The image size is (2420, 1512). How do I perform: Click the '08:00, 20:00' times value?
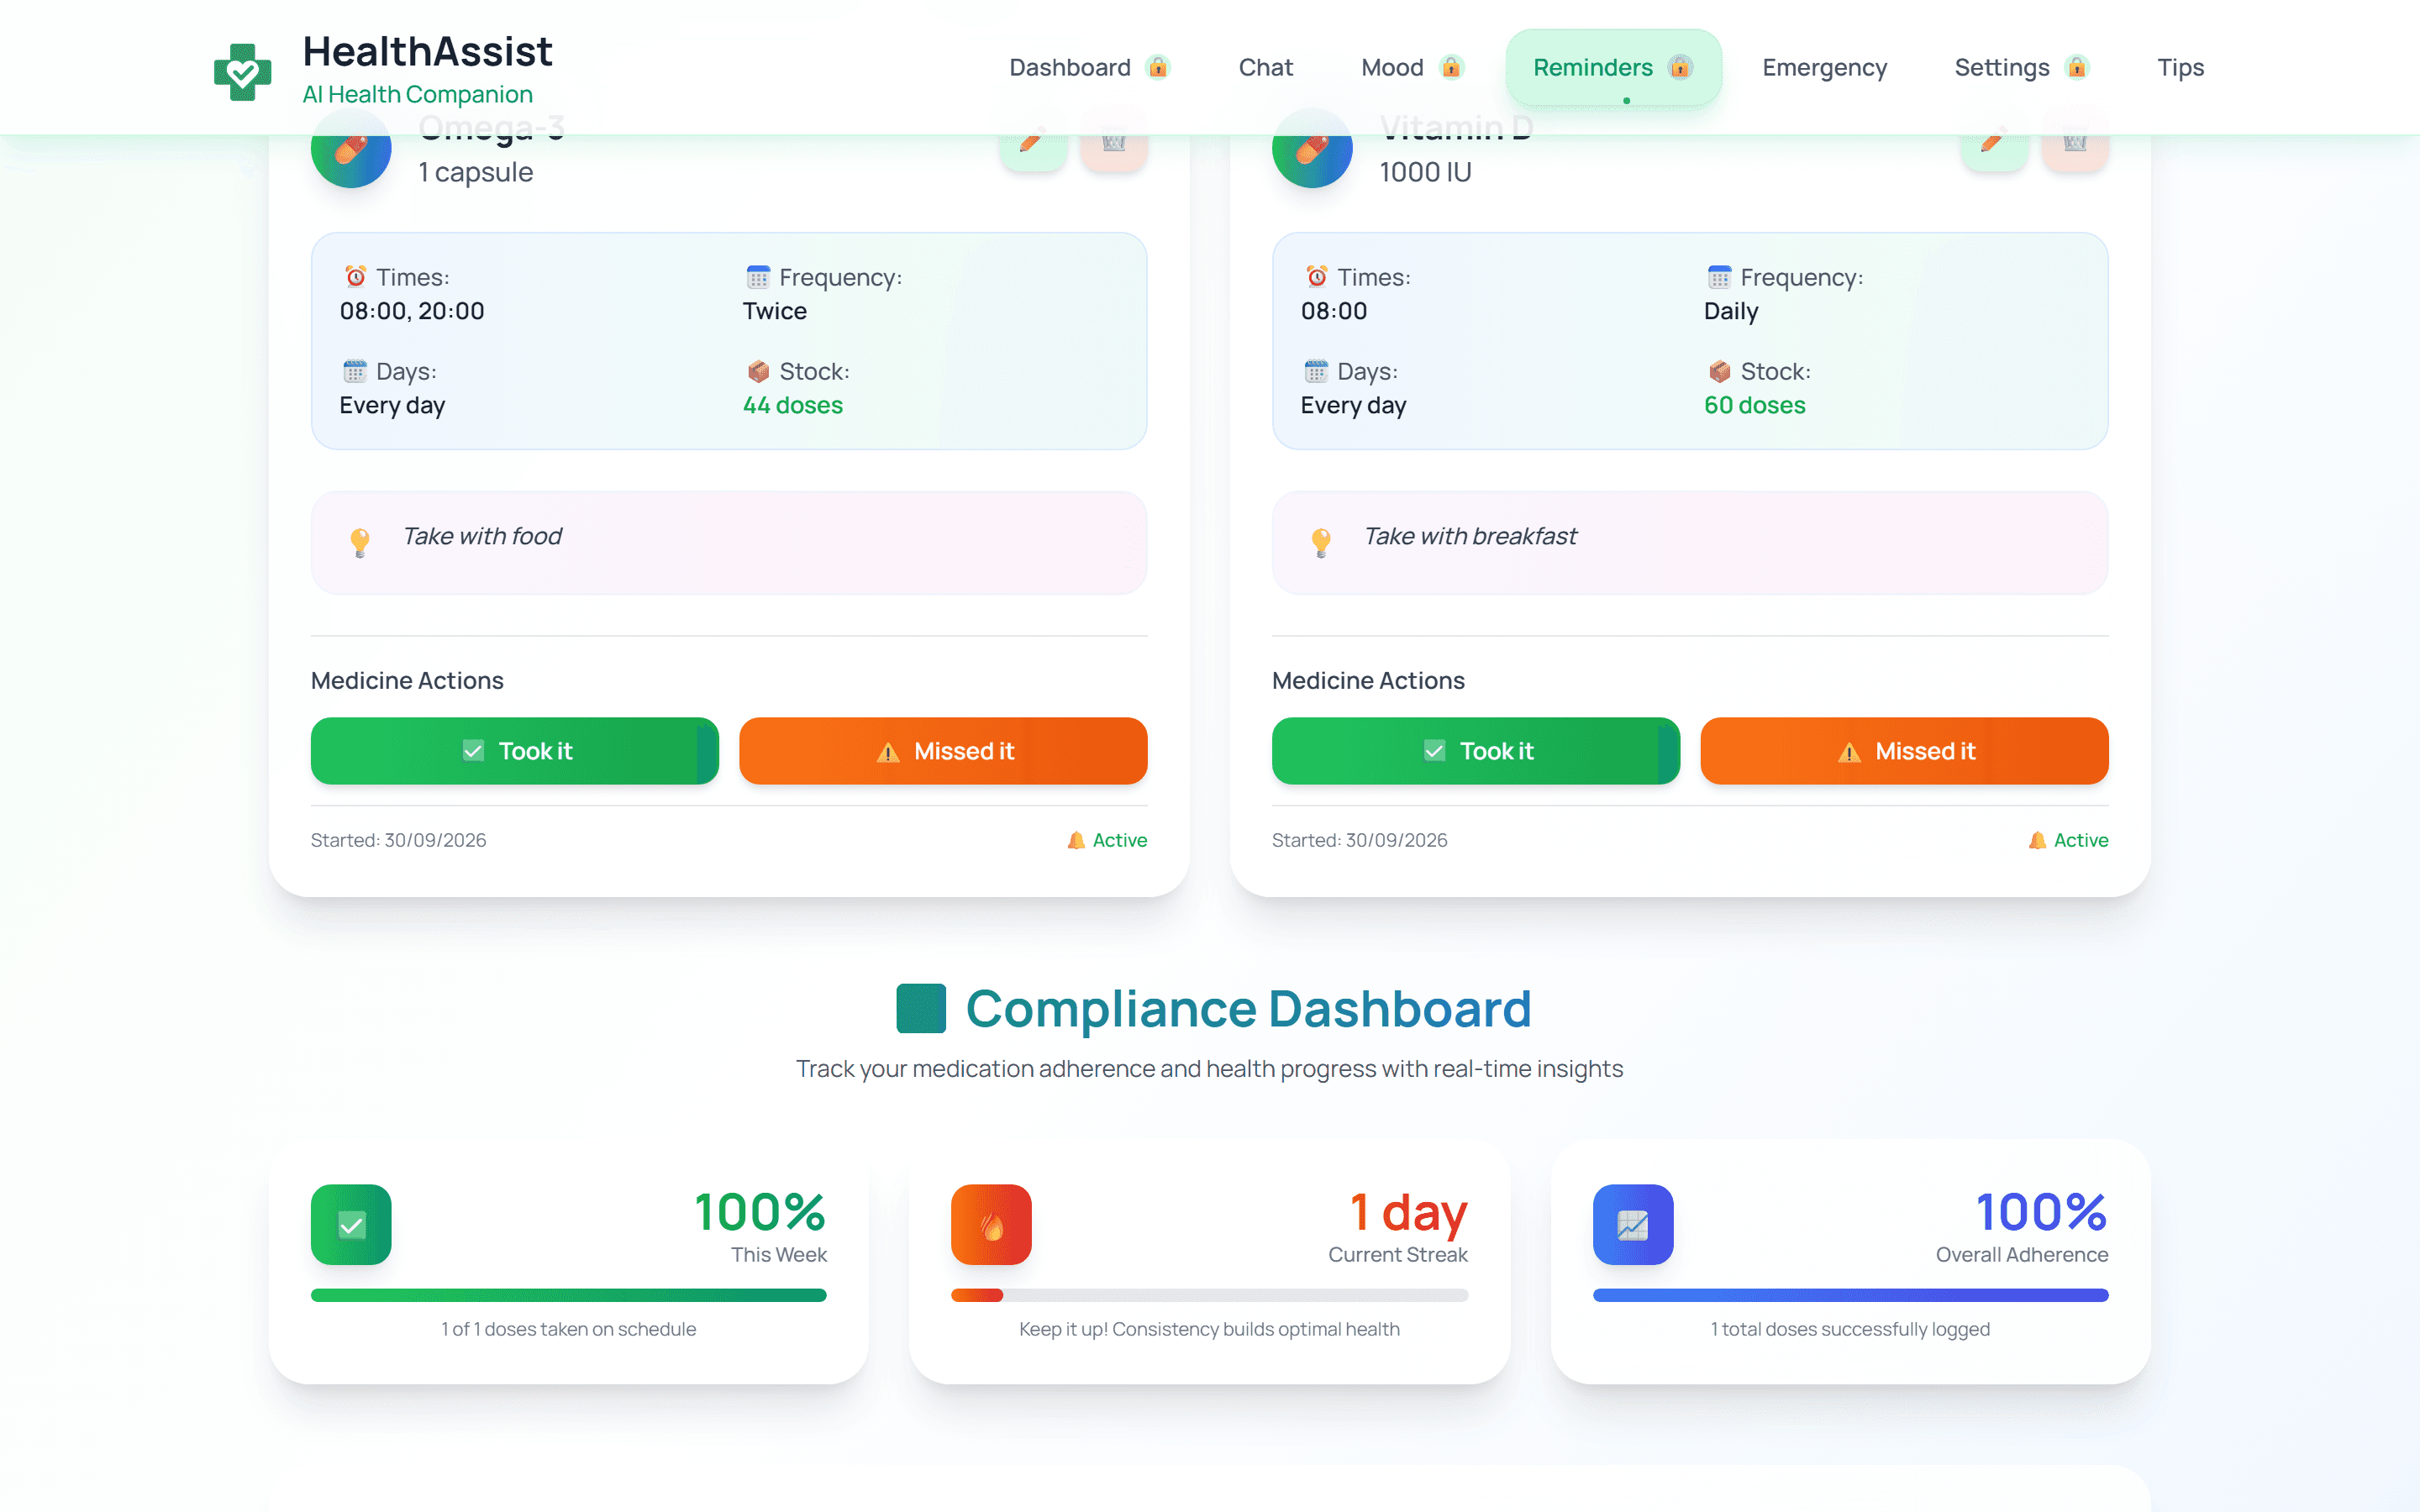[412, 311]
